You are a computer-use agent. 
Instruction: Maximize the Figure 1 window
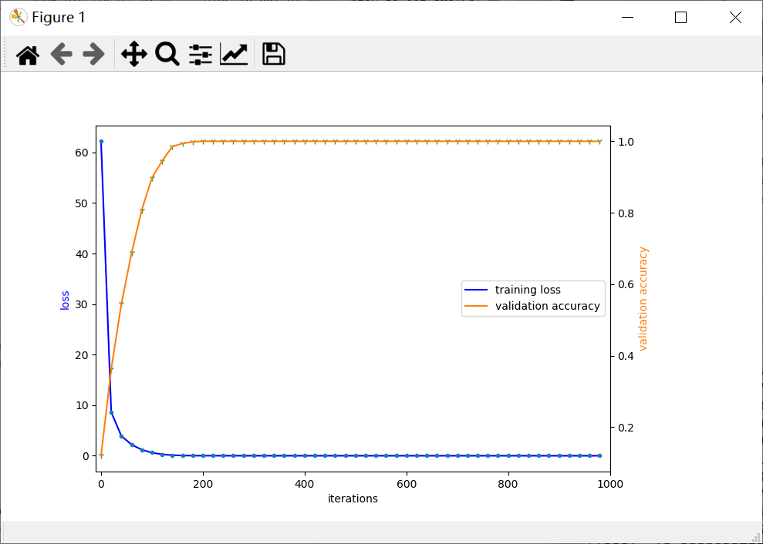(680, 18)
